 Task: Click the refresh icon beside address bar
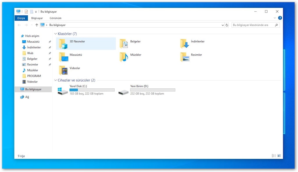coord(227,25)
